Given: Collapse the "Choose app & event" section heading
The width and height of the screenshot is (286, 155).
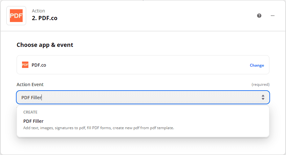Looking at the screenshot, I should (x=45, y=45).
